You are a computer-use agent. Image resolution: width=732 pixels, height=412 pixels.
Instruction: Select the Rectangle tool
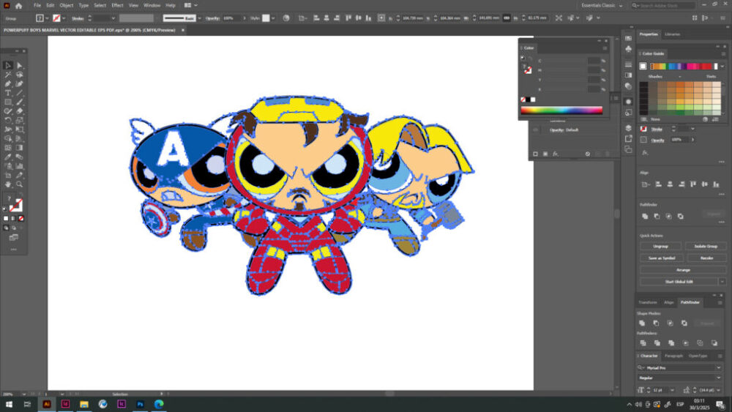tap(8, 102)
